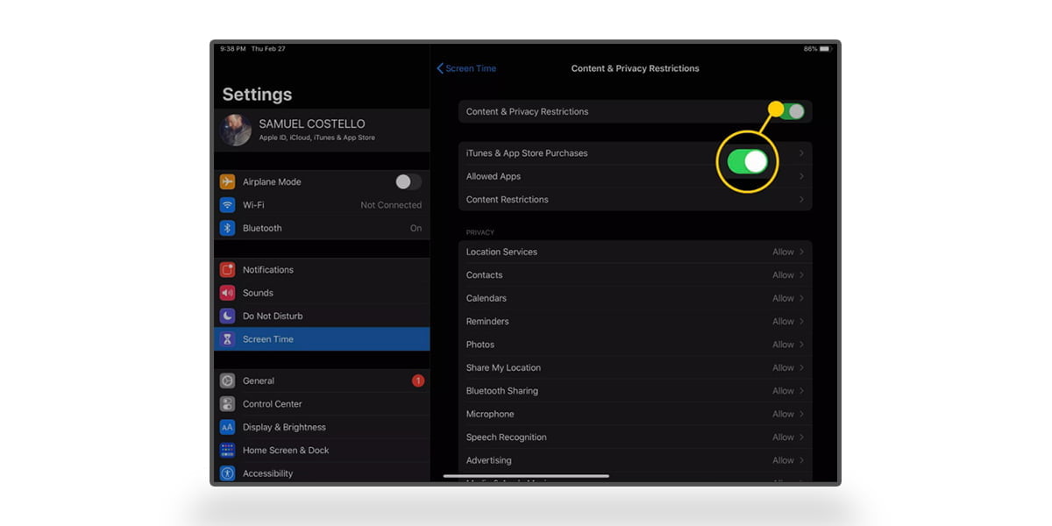Click the Display & Brightness icon

[x=228, y=427]
